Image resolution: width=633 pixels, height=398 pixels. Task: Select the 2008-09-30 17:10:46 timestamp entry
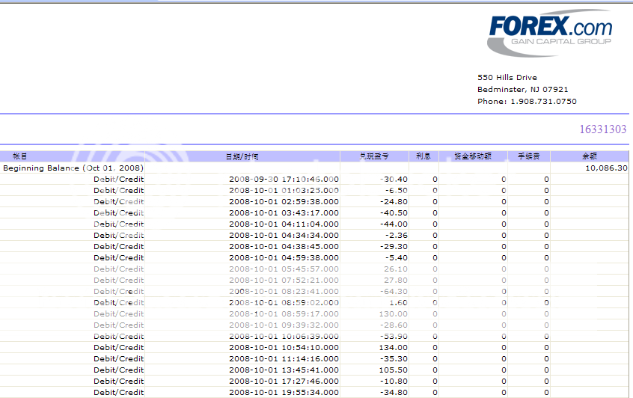coord(284,179)
